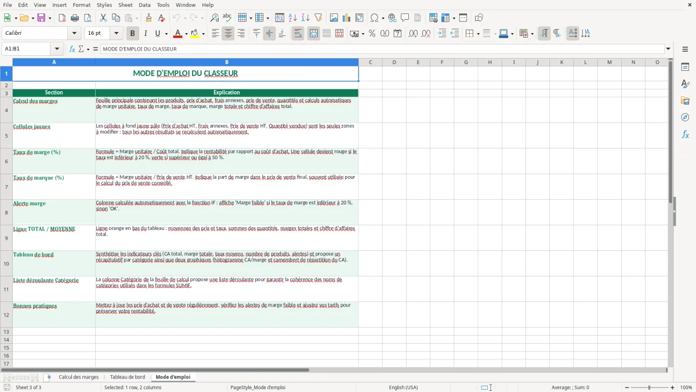Click the zoom in plus button
Screen dimensions: 696x392
[x=673, y=387]
